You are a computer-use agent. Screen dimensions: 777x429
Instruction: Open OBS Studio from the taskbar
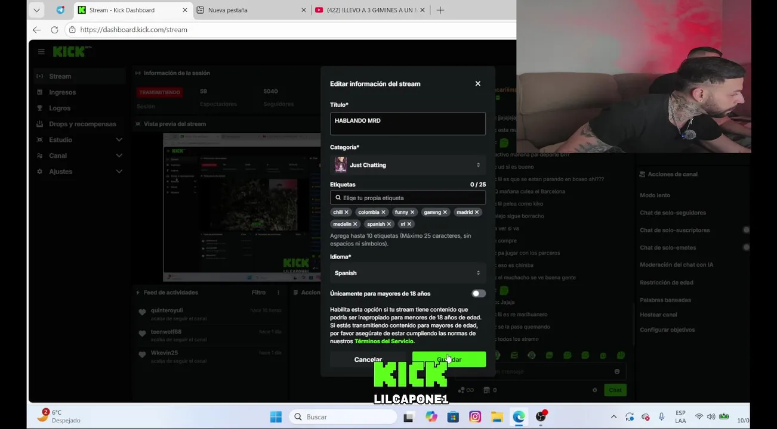tap(541, 417)
